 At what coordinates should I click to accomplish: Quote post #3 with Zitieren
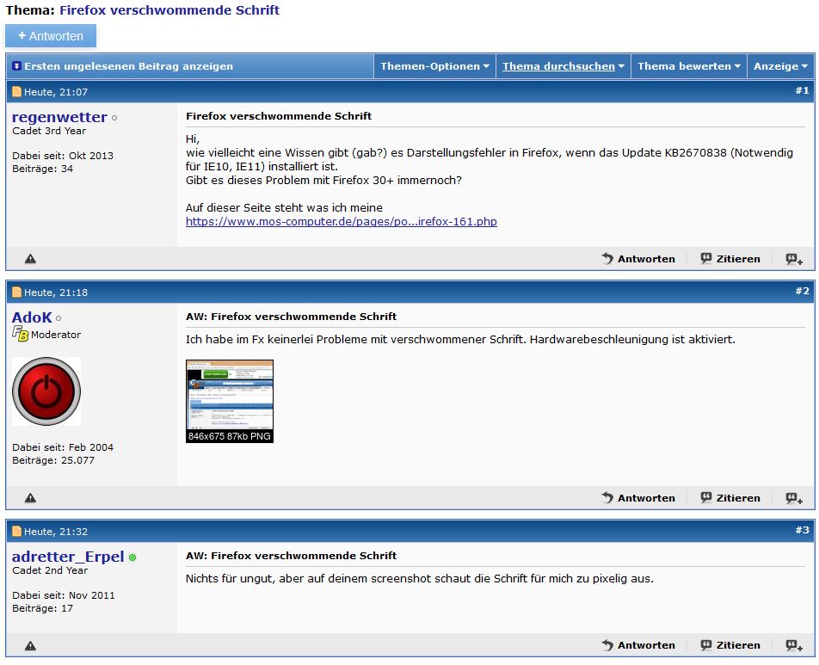(x=730, y=645)
